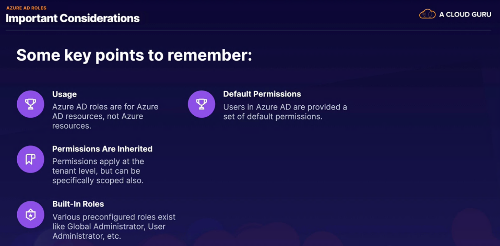Click the horizontal divider line under the header

248,30
